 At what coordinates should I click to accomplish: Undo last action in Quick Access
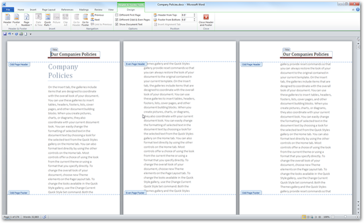coord(9,34)
